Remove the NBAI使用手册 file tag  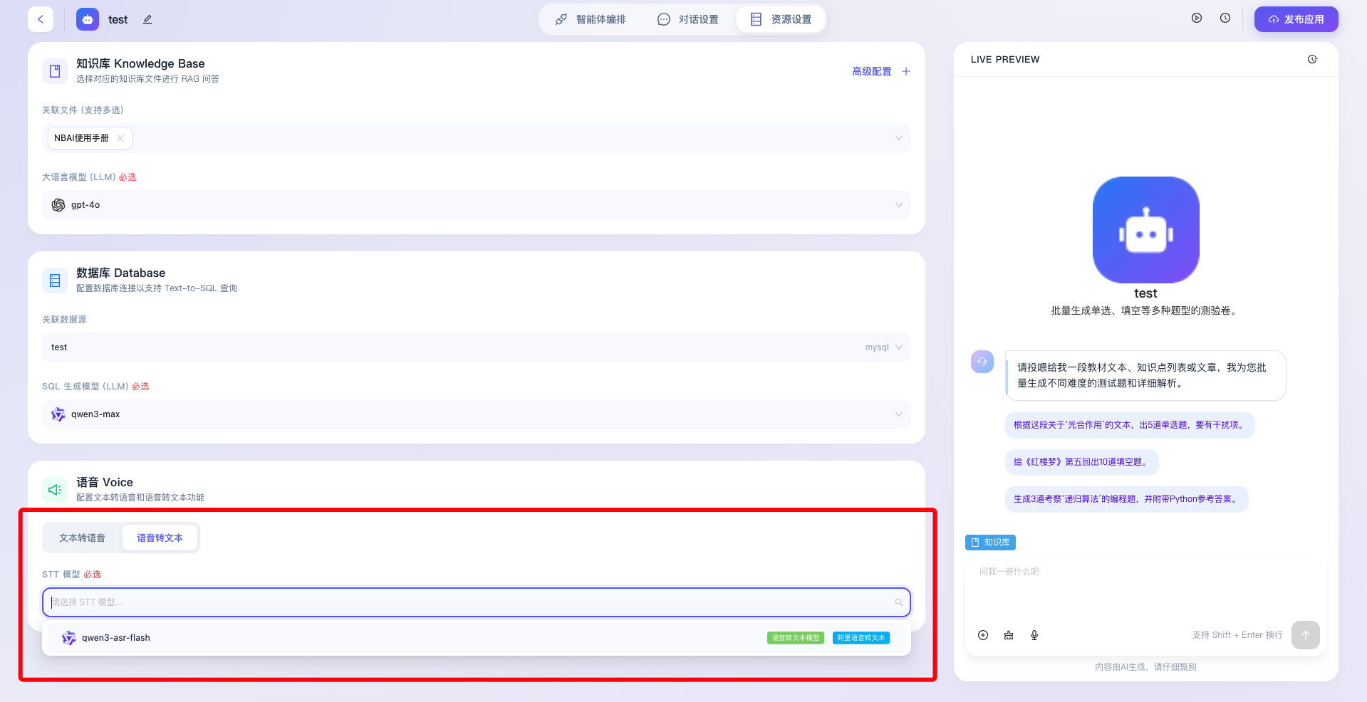(120, 138)
